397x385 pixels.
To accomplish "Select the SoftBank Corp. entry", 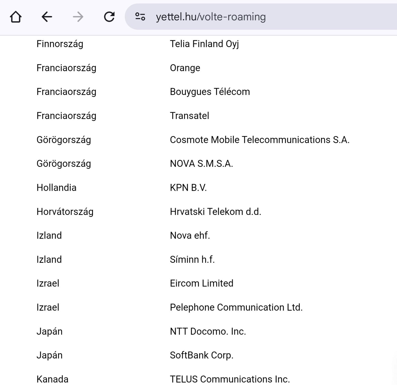I will coord(202,355).
